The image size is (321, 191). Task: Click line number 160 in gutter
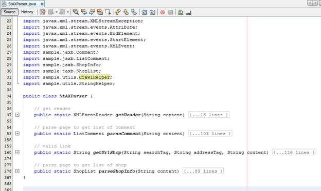8,152
